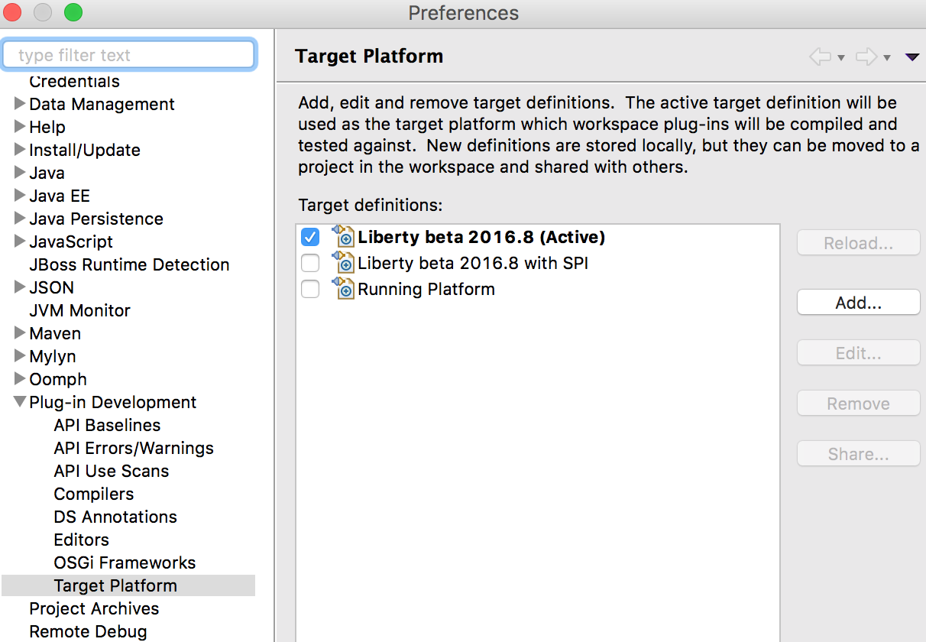Expand the Maven preferences section
This screenshot has width=926, height=642.
pos(18,333)
